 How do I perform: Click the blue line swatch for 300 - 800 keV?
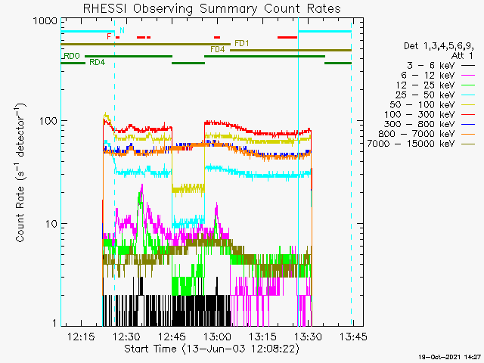point(468,124)
